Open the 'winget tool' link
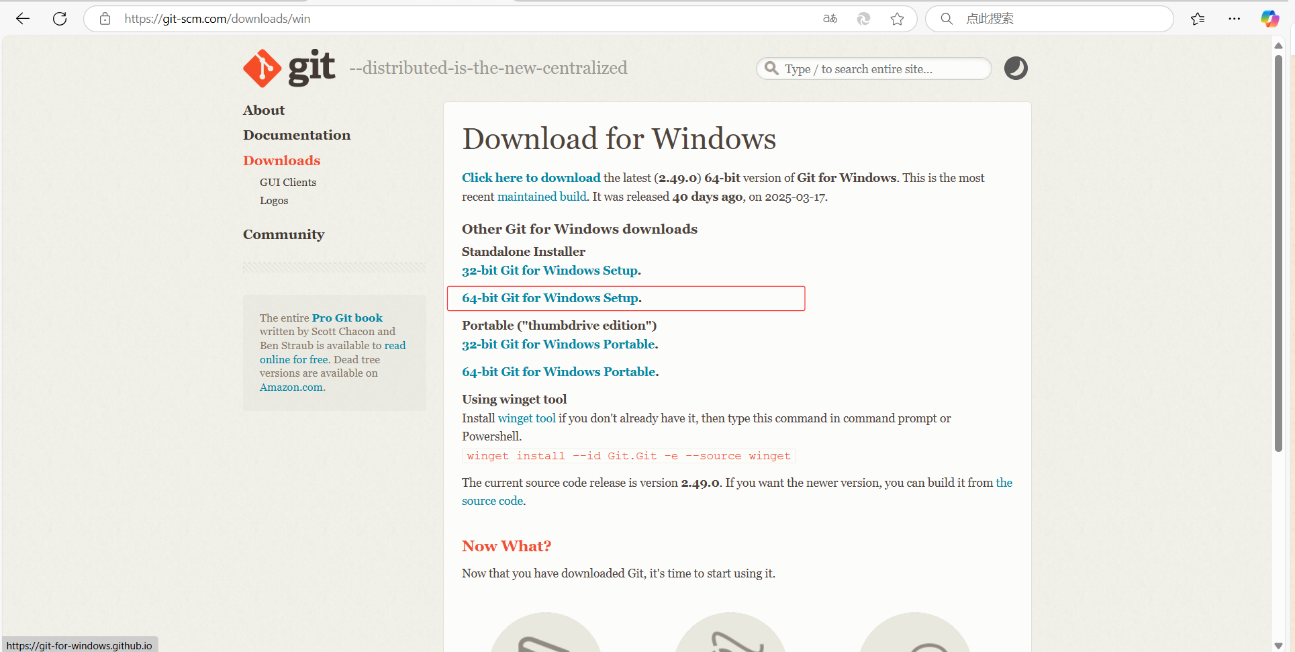This screenshot has width=1295, height=652. click(527, 418)
